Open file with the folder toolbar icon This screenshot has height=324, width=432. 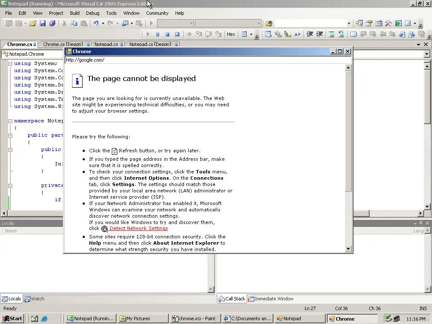pyautogui.click(x=33, y=24)
